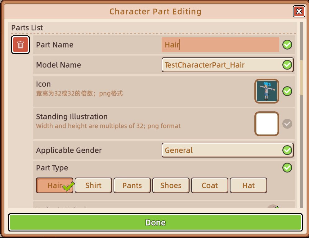Click the Parts List section header
This screenshot has height=238, width=309.
[x=27, y=28]
